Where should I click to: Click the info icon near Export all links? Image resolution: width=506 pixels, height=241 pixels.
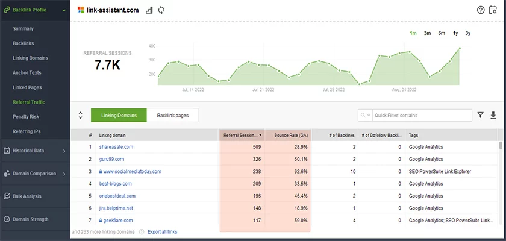pyautogui.click(x=142, y=231)
